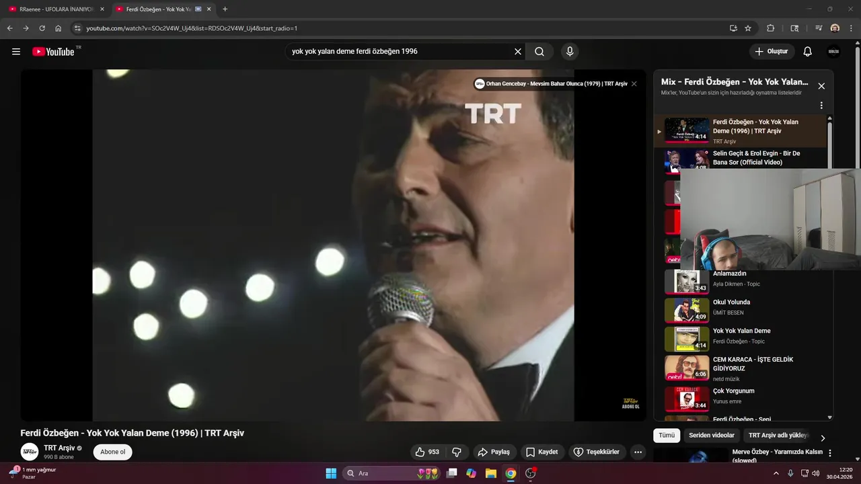Send thanks with Teşekkürler button
861x484 pixels.
(597, 452)
